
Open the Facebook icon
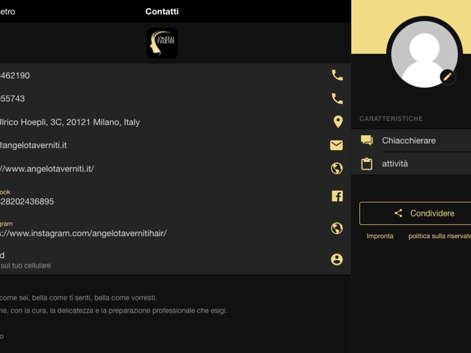pos(337,196)
